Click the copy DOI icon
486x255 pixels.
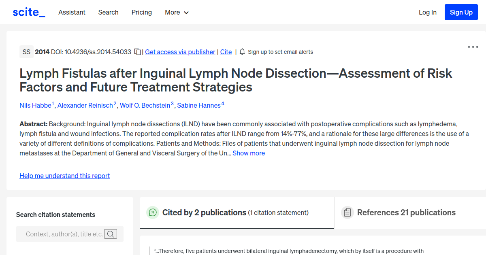point(137,52)
